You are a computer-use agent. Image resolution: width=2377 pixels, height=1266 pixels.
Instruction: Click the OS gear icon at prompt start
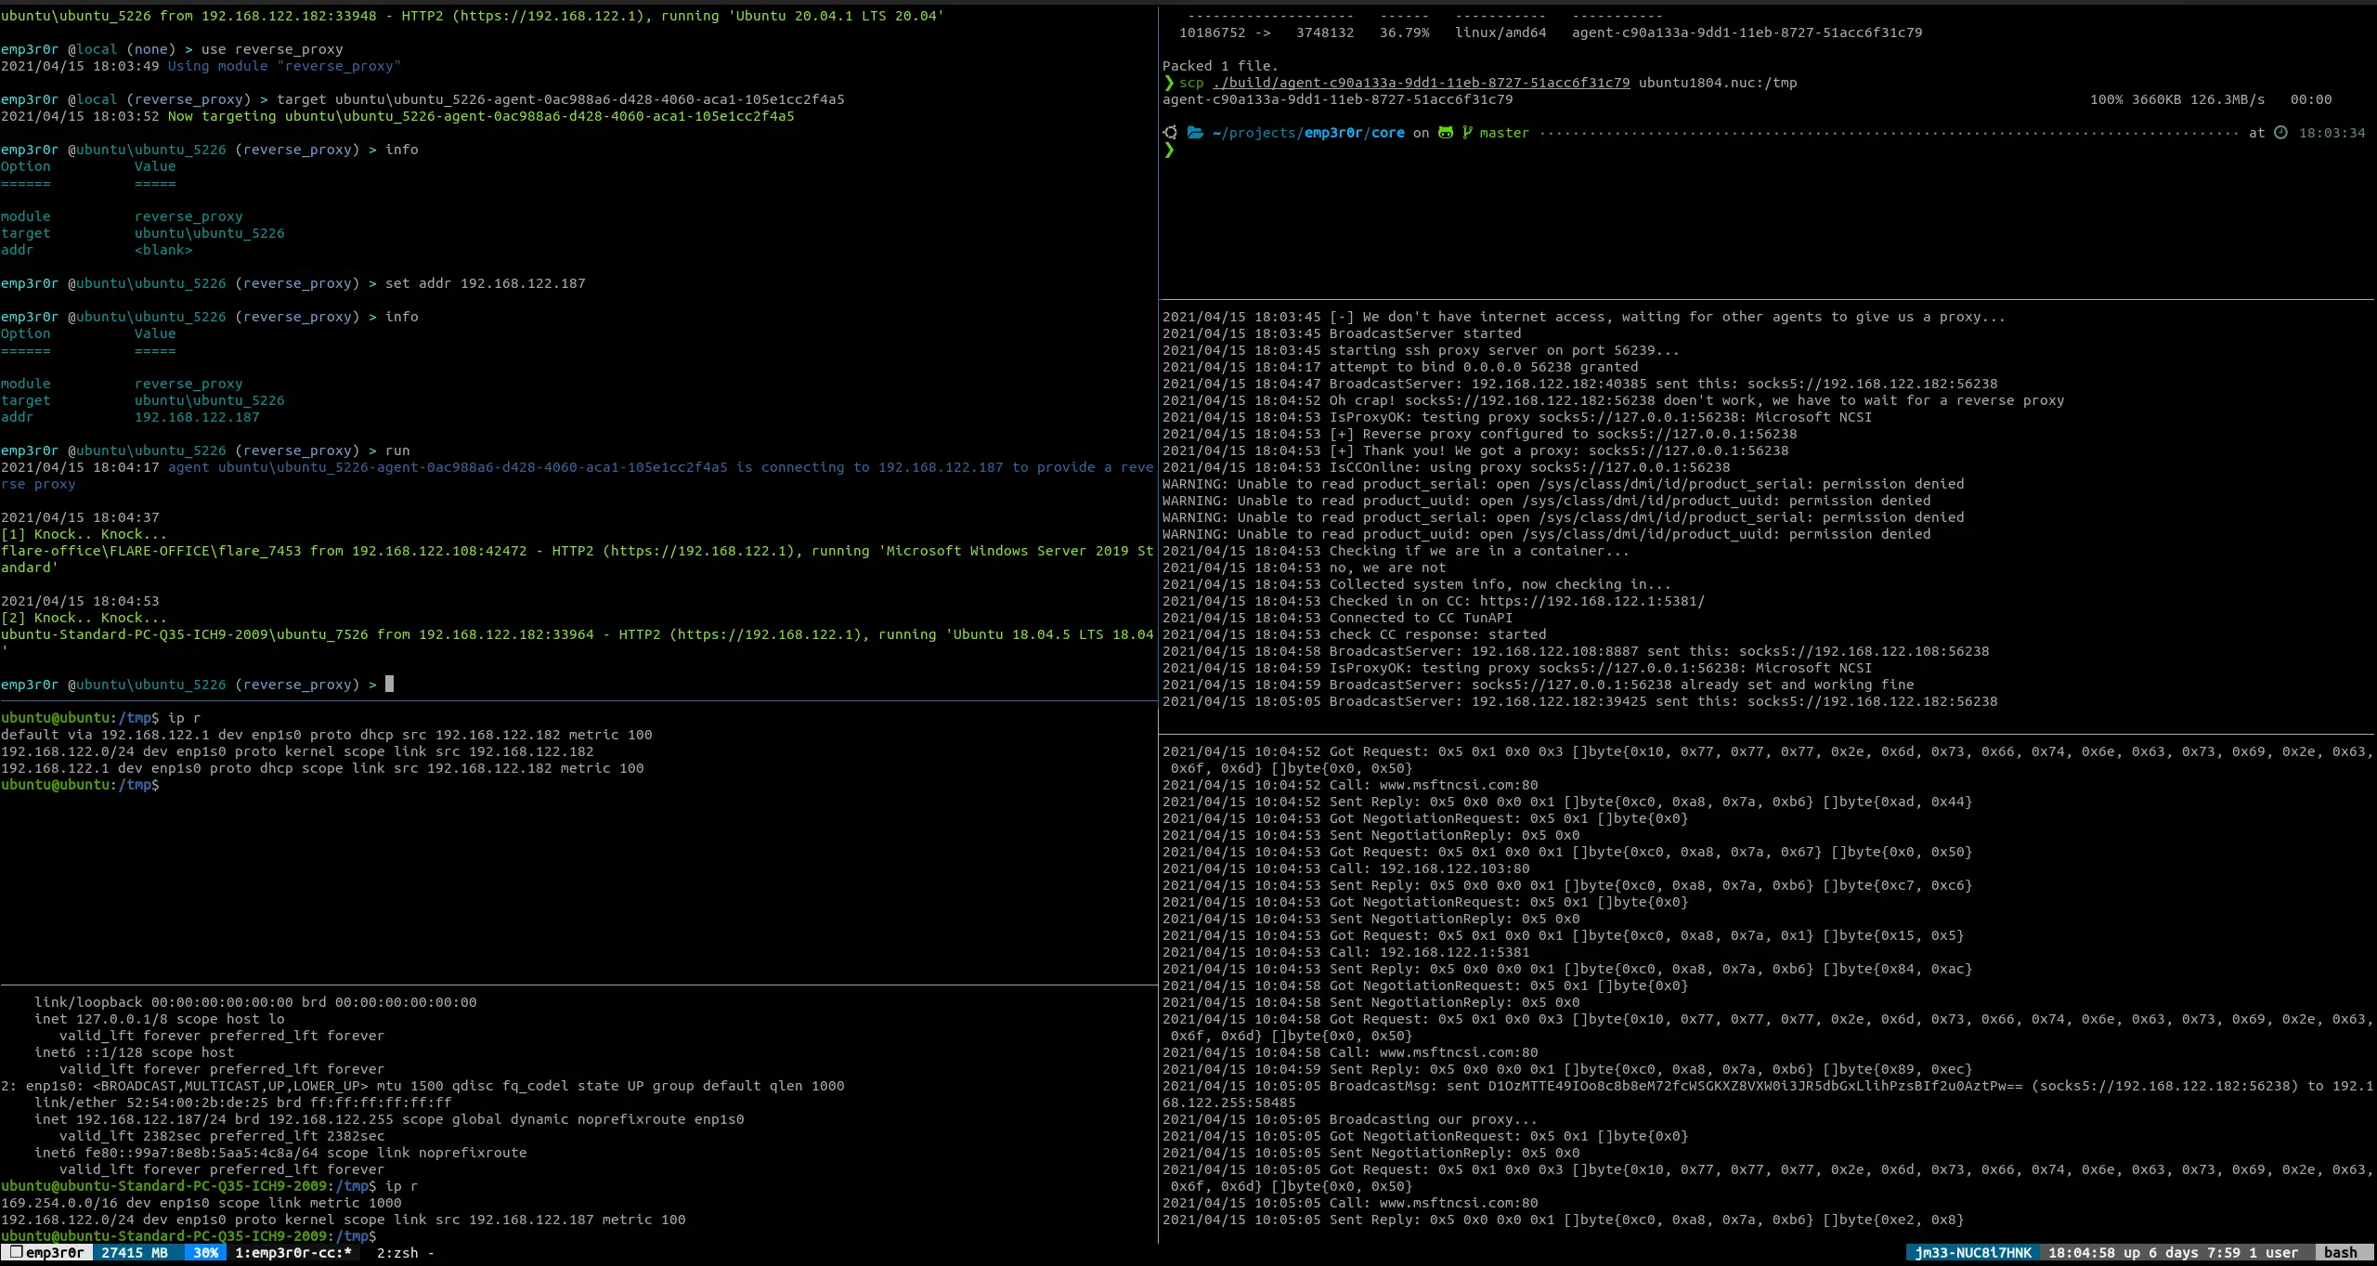coord(1170,133)
